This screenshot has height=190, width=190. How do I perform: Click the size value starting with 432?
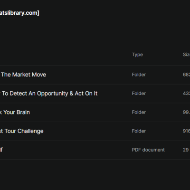186,94
